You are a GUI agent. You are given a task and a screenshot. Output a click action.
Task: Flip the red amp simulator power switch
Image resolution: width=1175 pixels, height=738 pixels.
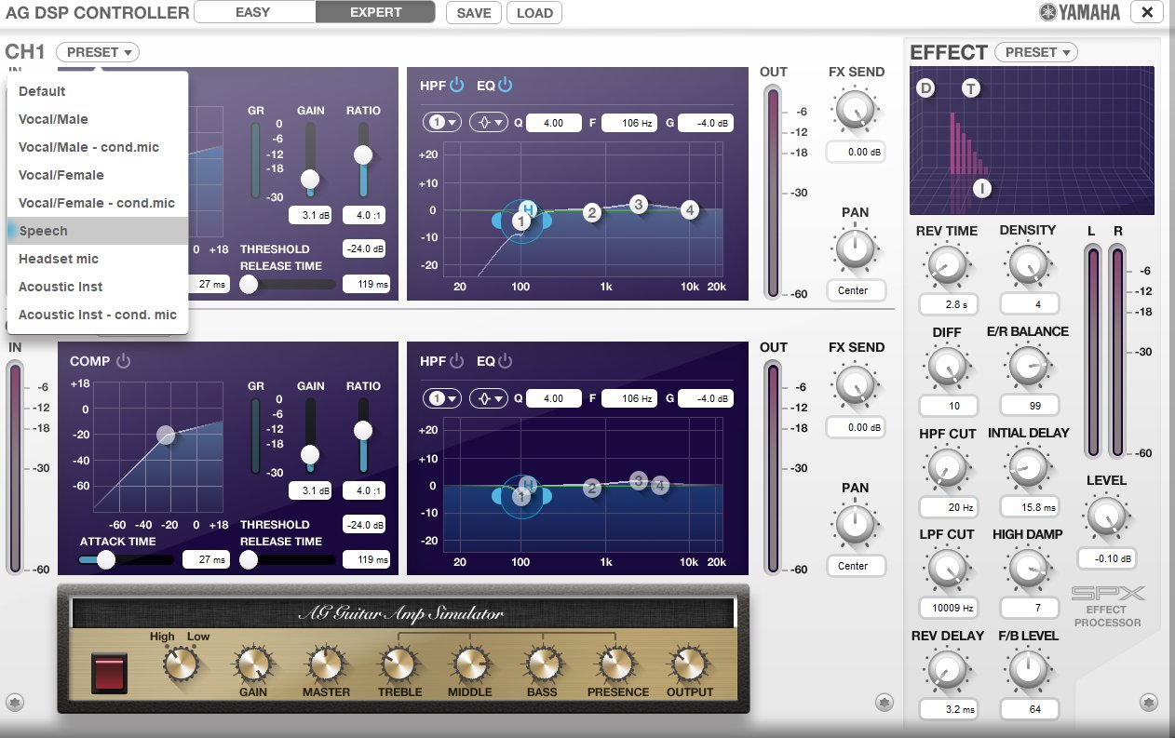[x=109, y=674]
